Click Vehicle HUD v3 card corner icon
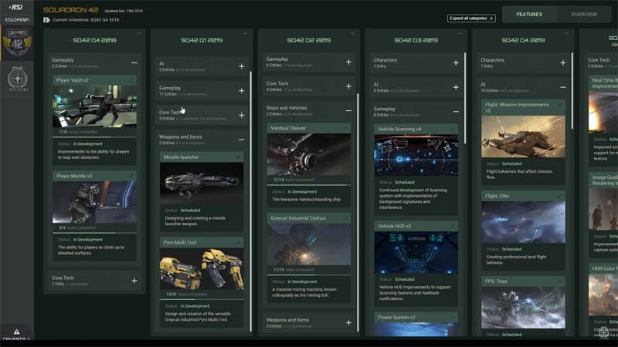 [453, 226]
